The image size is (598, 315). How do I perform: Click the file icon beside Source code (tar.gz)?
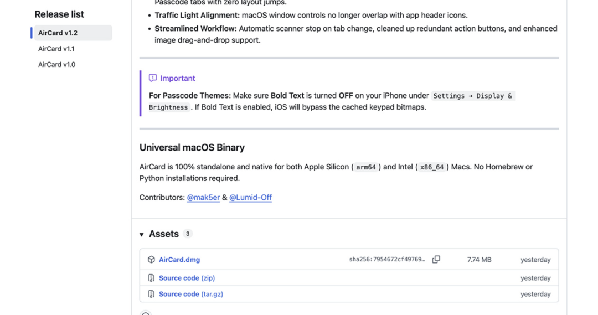pyautogui.click(x=151, y=294)
